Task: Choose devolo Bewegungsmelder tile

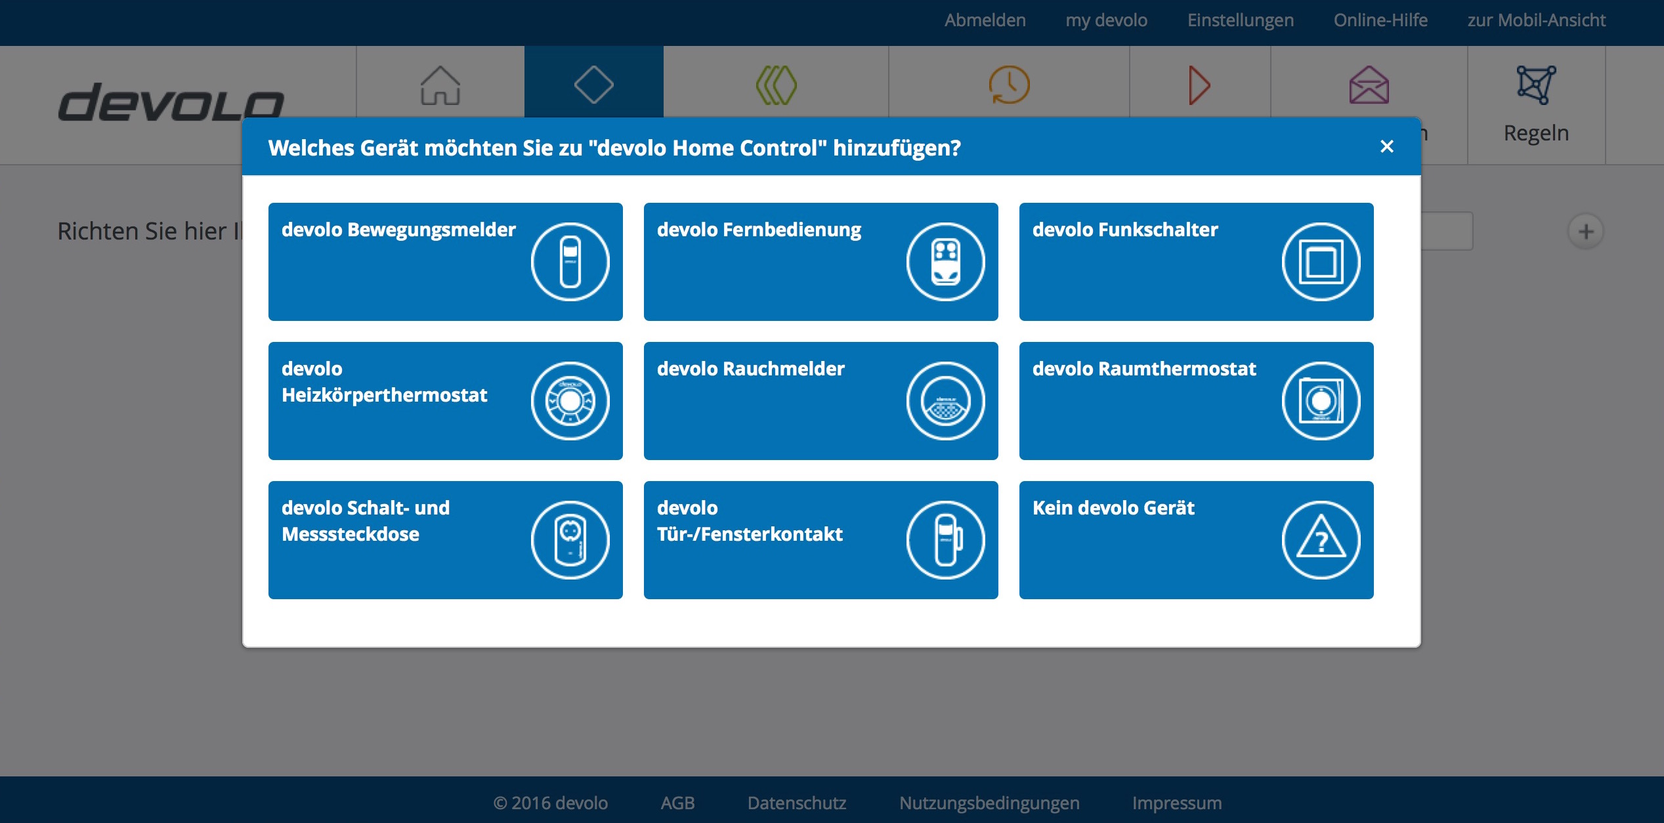Action: (445, 262)
